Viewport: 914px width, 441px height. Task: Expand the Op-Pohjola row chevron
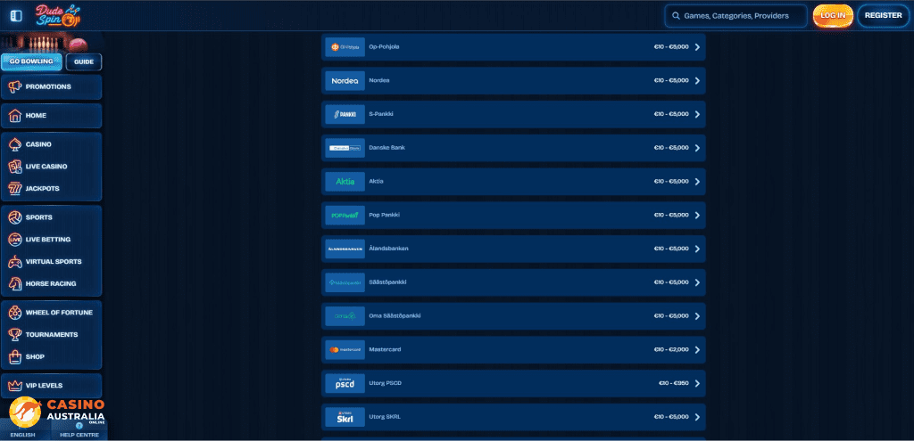click(697, 47)
